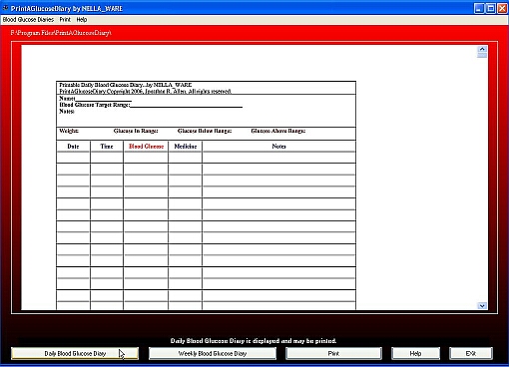Viewport: 509px width, 367px height.
Task: Minimize the PrintAGlucoseDiary window
Action: 479,8
